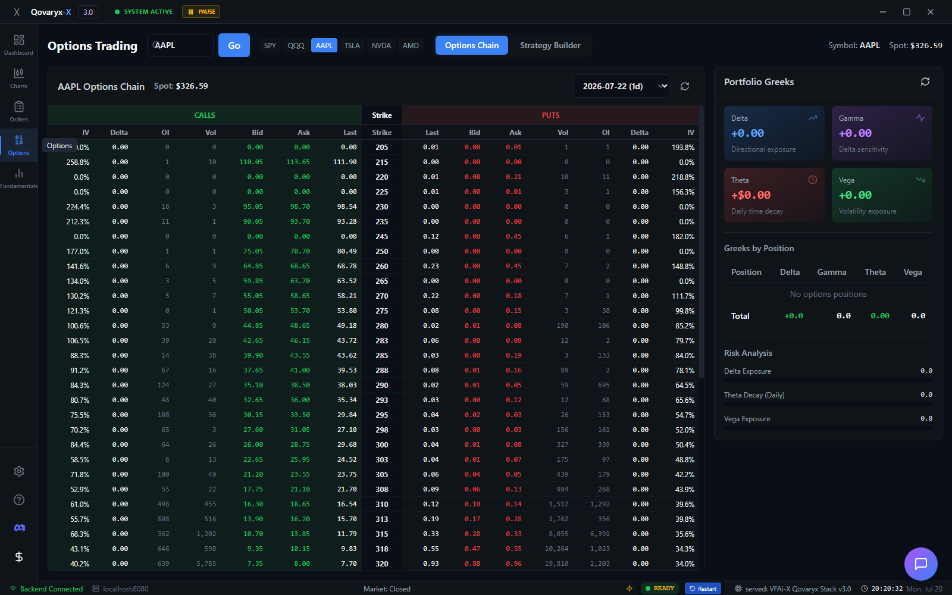
Task: Click the 3.0 version badge
Action: pos(88,12)
